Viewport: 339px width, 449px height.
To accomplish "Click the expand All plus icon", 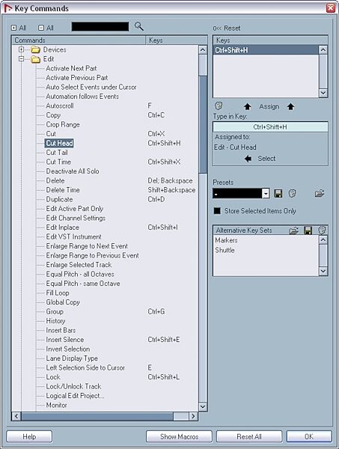I will click(x=13, y=28).
